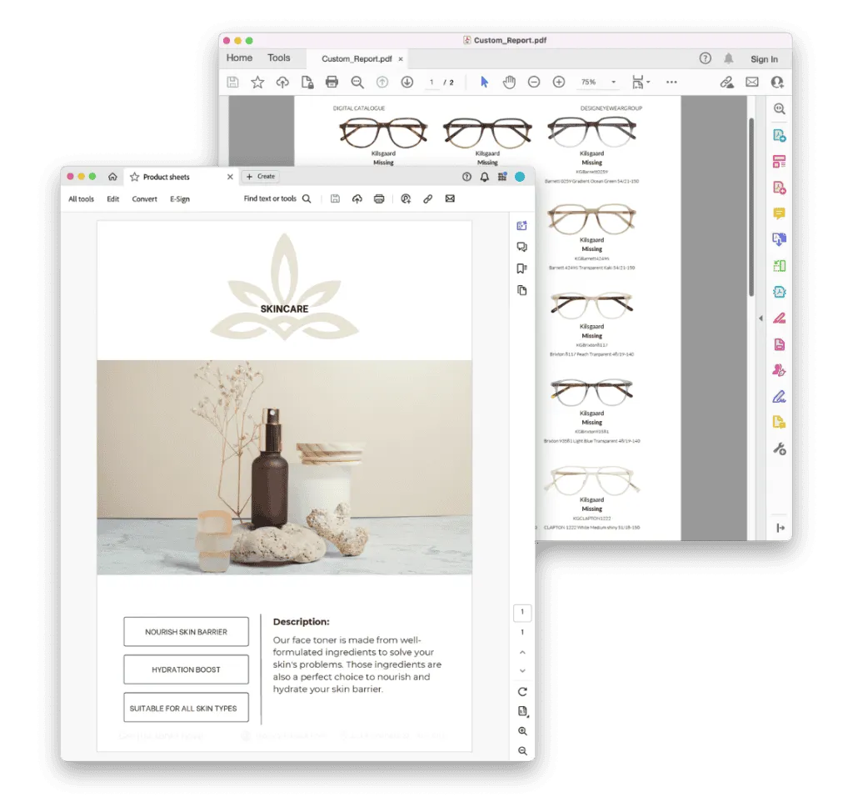The width and height of the screenshot is (853, 802).
Task: Open the E-Sign menu in Product sheets window
Action: (180, 199)
